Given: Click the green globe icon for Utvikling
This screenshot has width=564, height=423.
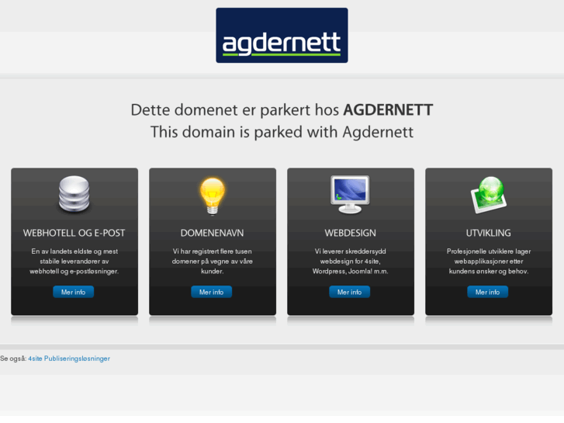Looking at the screenshot, I should (x=489, y=194).
